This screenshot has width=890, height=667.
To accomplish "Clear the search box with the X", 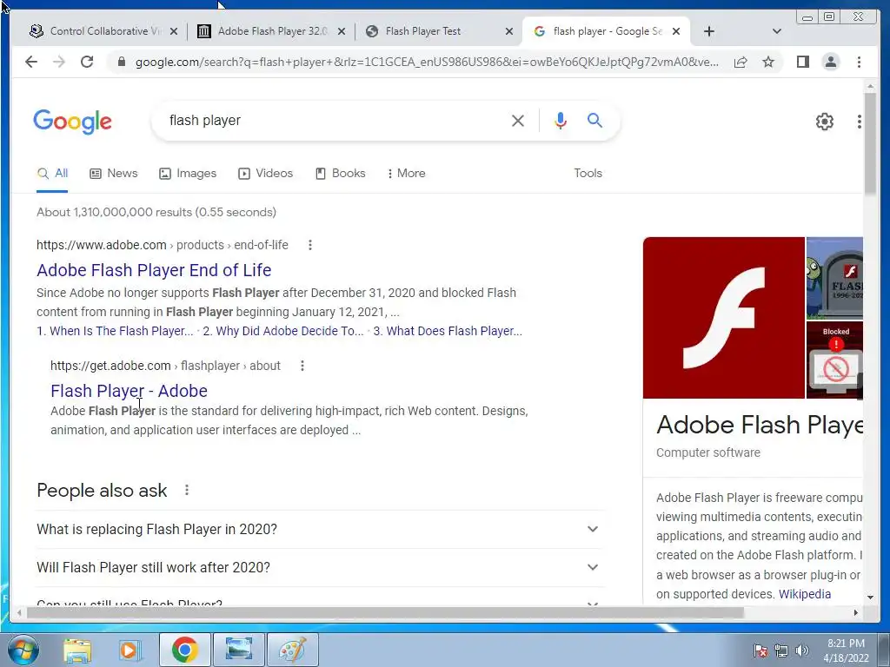I will pyautogui.click(x=518, y=120).
